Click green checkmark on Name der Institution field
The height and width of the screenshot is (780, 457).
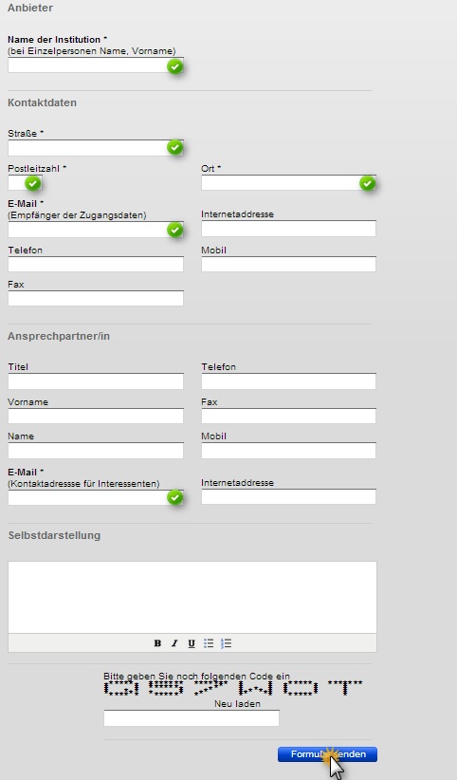point(175,66)
